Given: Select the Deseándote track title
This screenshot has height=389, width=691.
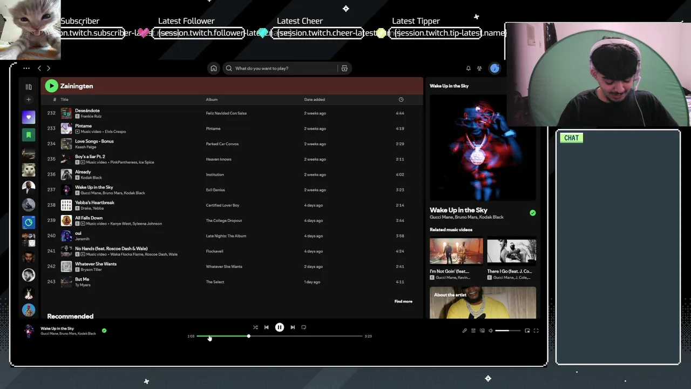Looking at the screenshot, I should click(87, 110).
